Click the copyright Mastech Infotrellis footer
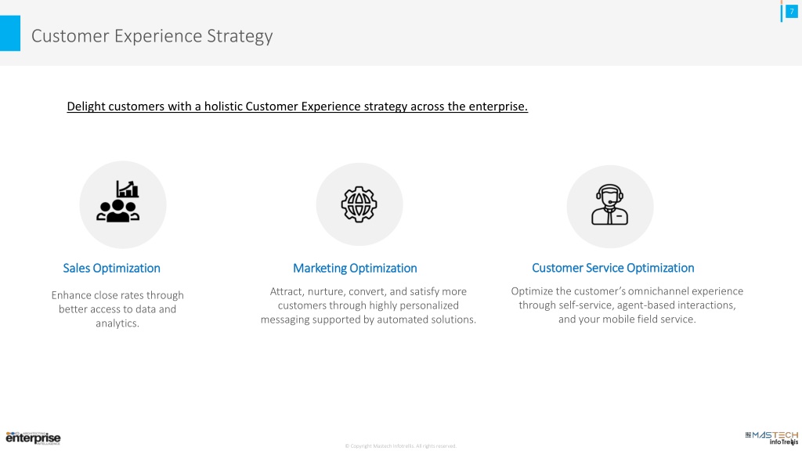Image resolution: width=802 pixels, height=451 pixels. click(x=400, y=446)
